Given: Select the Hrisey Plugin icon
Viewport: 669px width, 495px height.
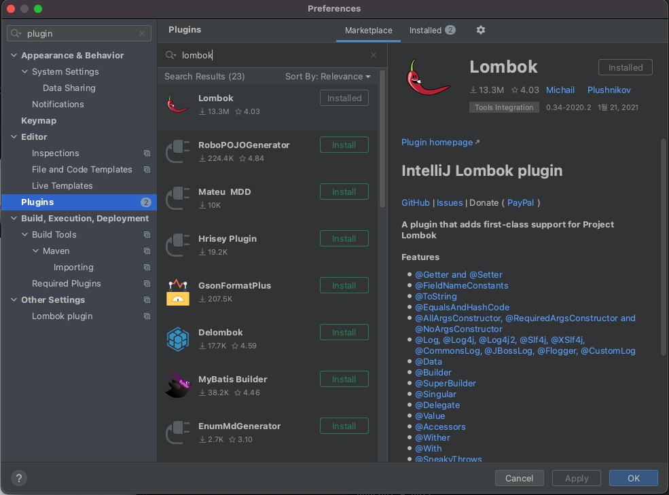Looking at the screenshot, I should click(x=177, y=245).
